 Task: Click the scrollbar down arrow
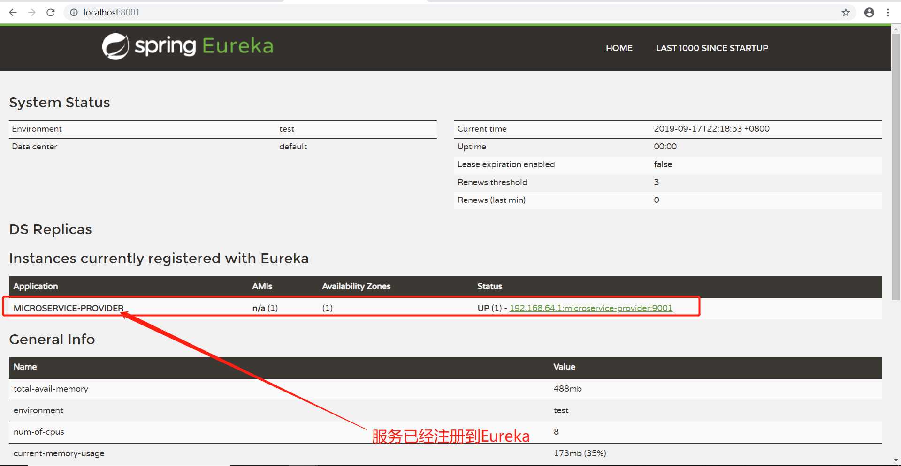coord(896,460)
